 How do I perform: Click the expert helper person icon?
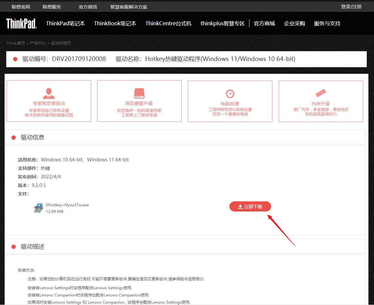[49, 93]
